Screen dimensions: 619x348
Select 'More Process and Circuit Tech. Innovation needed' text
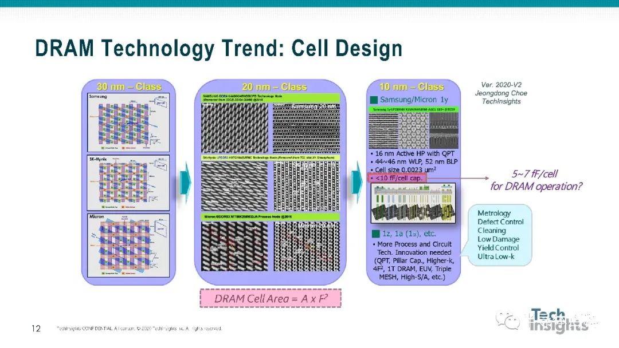tap(414, 248)
